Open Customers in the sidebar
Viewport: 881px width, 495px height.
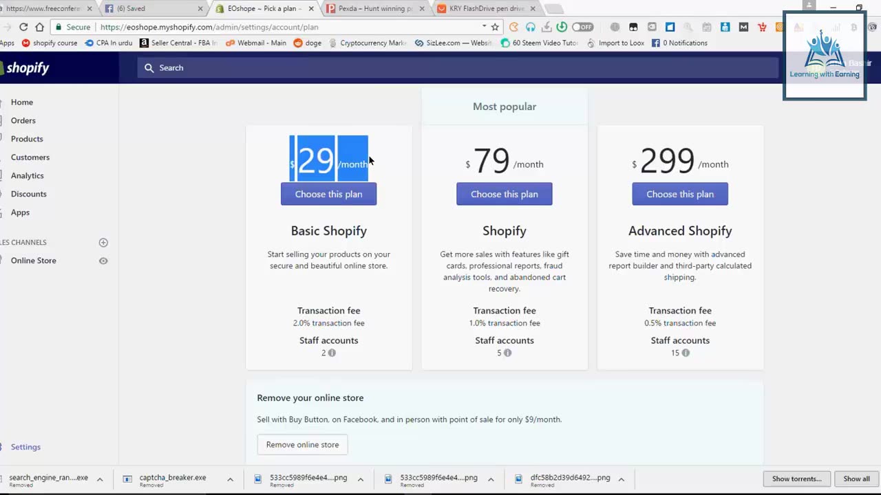tap(30, 157)
